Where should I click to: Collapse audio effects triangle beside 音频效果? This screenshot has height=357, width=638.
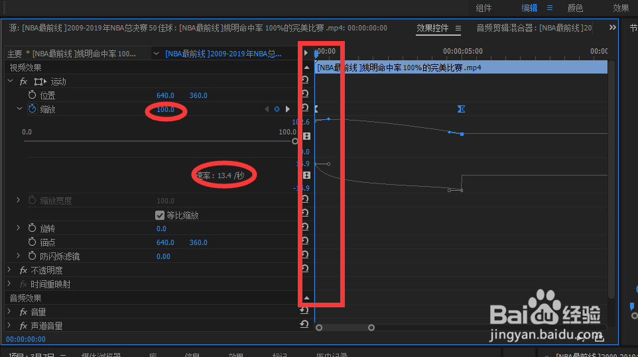[x=307, y=297]
